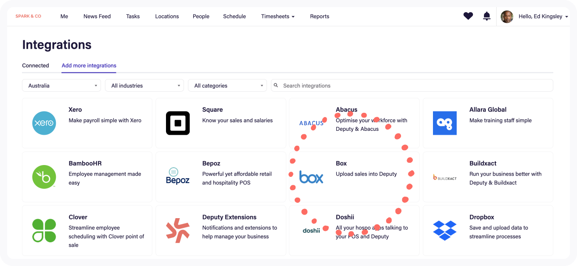The image size is (577, 266).
Task: Click the Box logo
Action: pos(311,177)
